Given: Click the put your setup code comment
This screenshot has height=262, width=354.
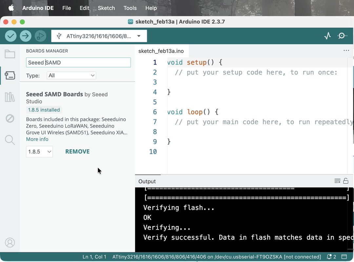Looking at the screenshot, I should (x=256, y=72).
